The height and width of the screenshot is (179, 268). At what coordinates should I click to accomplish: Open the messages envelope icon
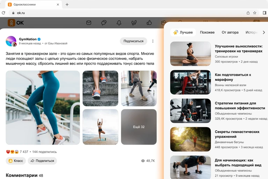click(89, 23)
